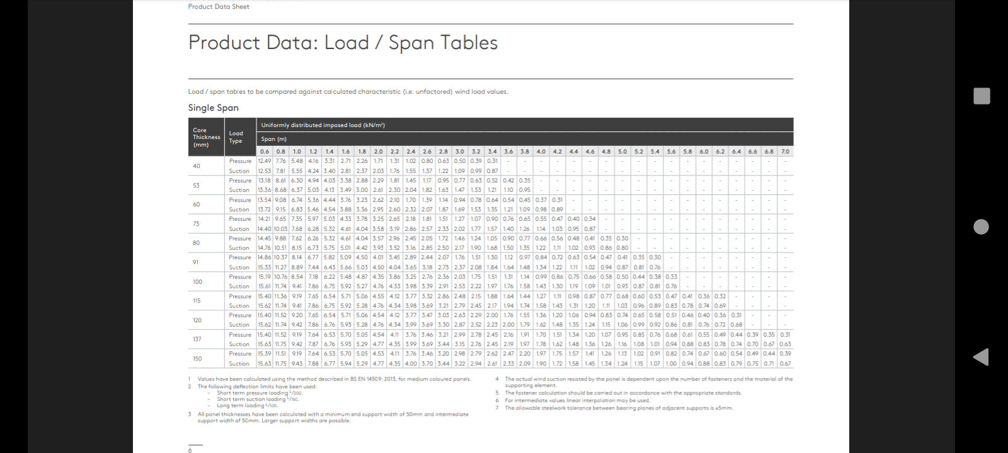The image size is (1008, 453).
Task: Tap the value 14.86 in the 91 mm Pressure row
Action: click(265, 257)
